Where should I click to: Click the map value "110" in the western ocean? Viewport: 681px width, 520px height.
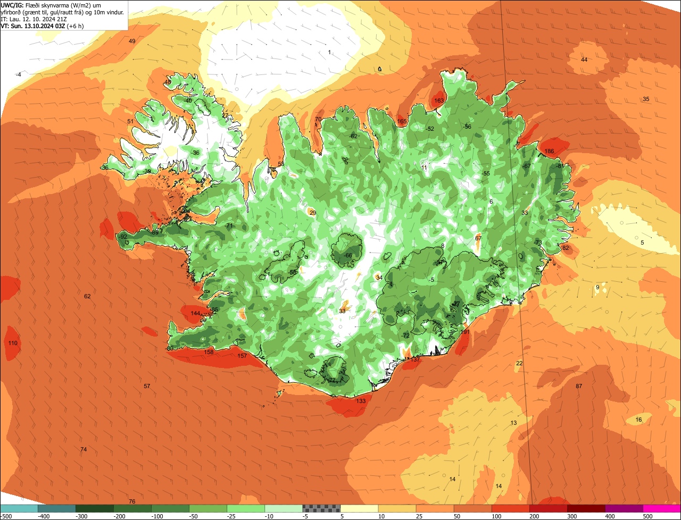click(13, 343)
